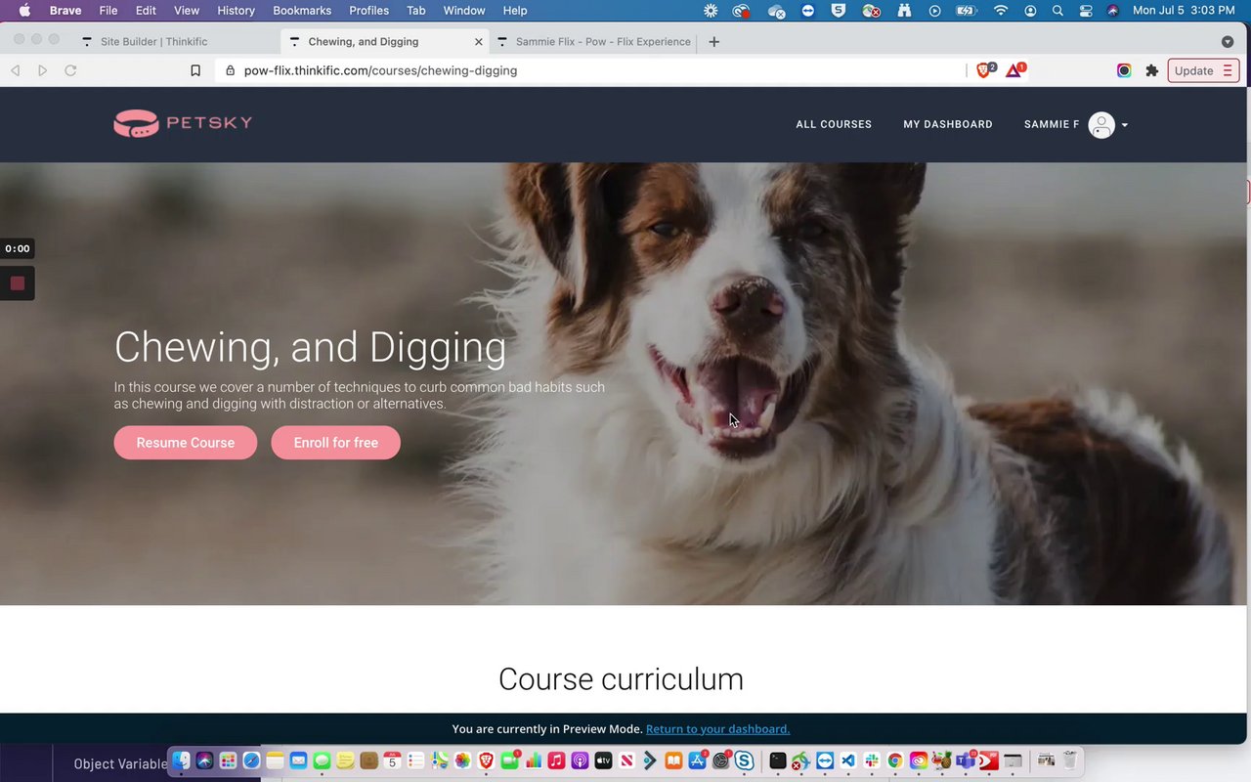This screenshot has height=782, width=1251.
Task: Open Google Chrome from the dock
Action: pyautogui.click(x=895, y=760)
